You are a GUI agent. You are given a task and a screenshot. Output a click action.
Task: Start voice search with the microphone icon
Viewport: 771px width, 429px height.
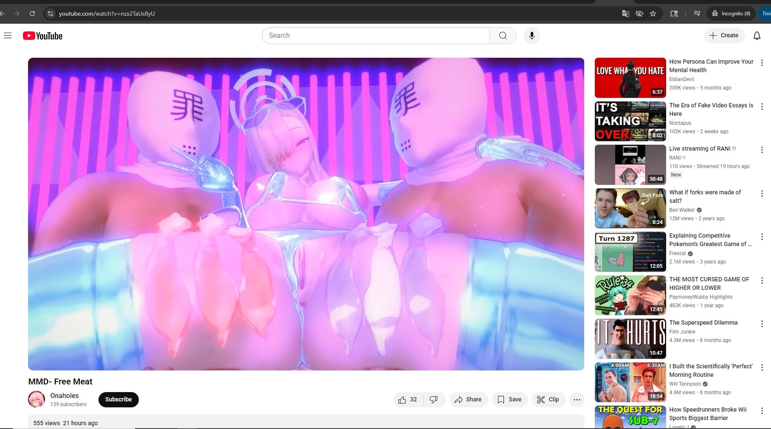532,36
